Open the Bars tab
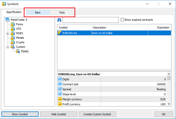Image resolution: width=176 pixels, height=119 pixels. coord(38,12)
